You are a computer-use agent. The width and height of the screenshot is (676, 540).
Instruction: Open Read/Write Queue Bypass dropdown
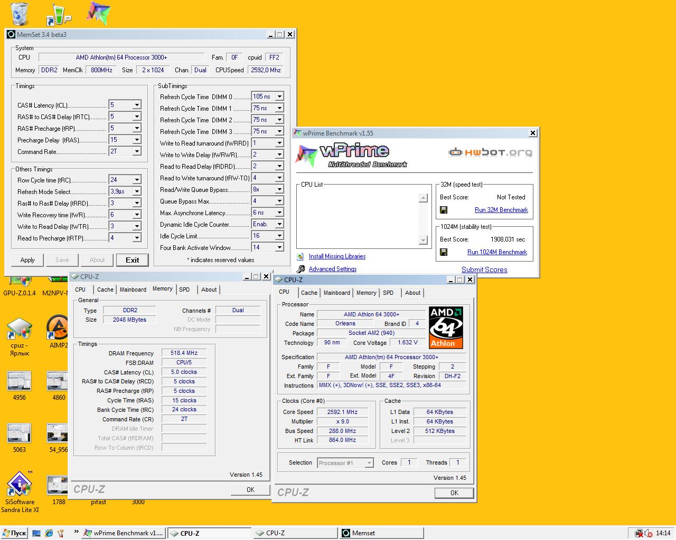click(279, 189)
